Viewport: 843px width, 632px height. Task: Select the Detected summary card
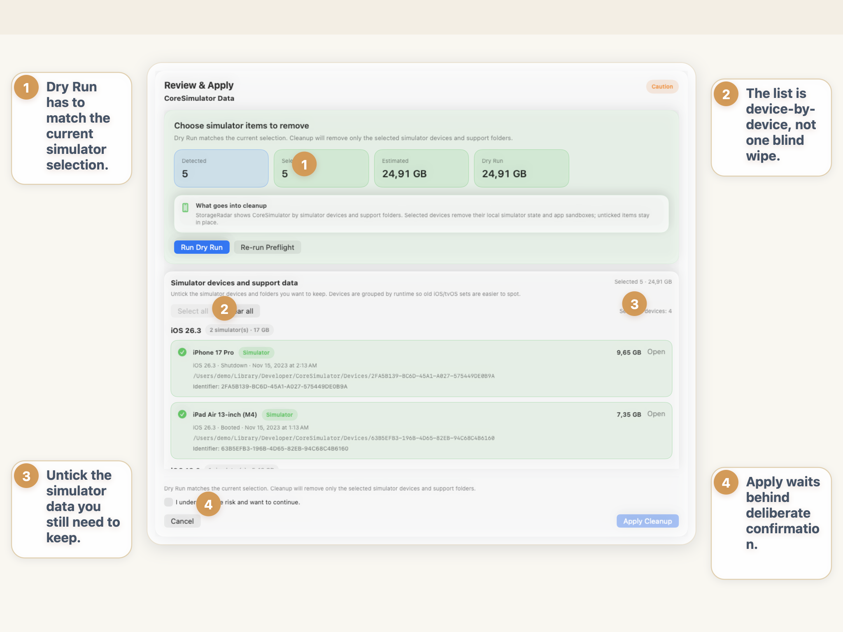point(221,168)
